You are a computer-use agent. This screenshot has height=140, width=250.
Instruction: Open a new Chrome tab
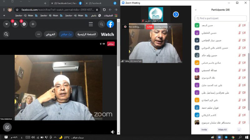45,3
